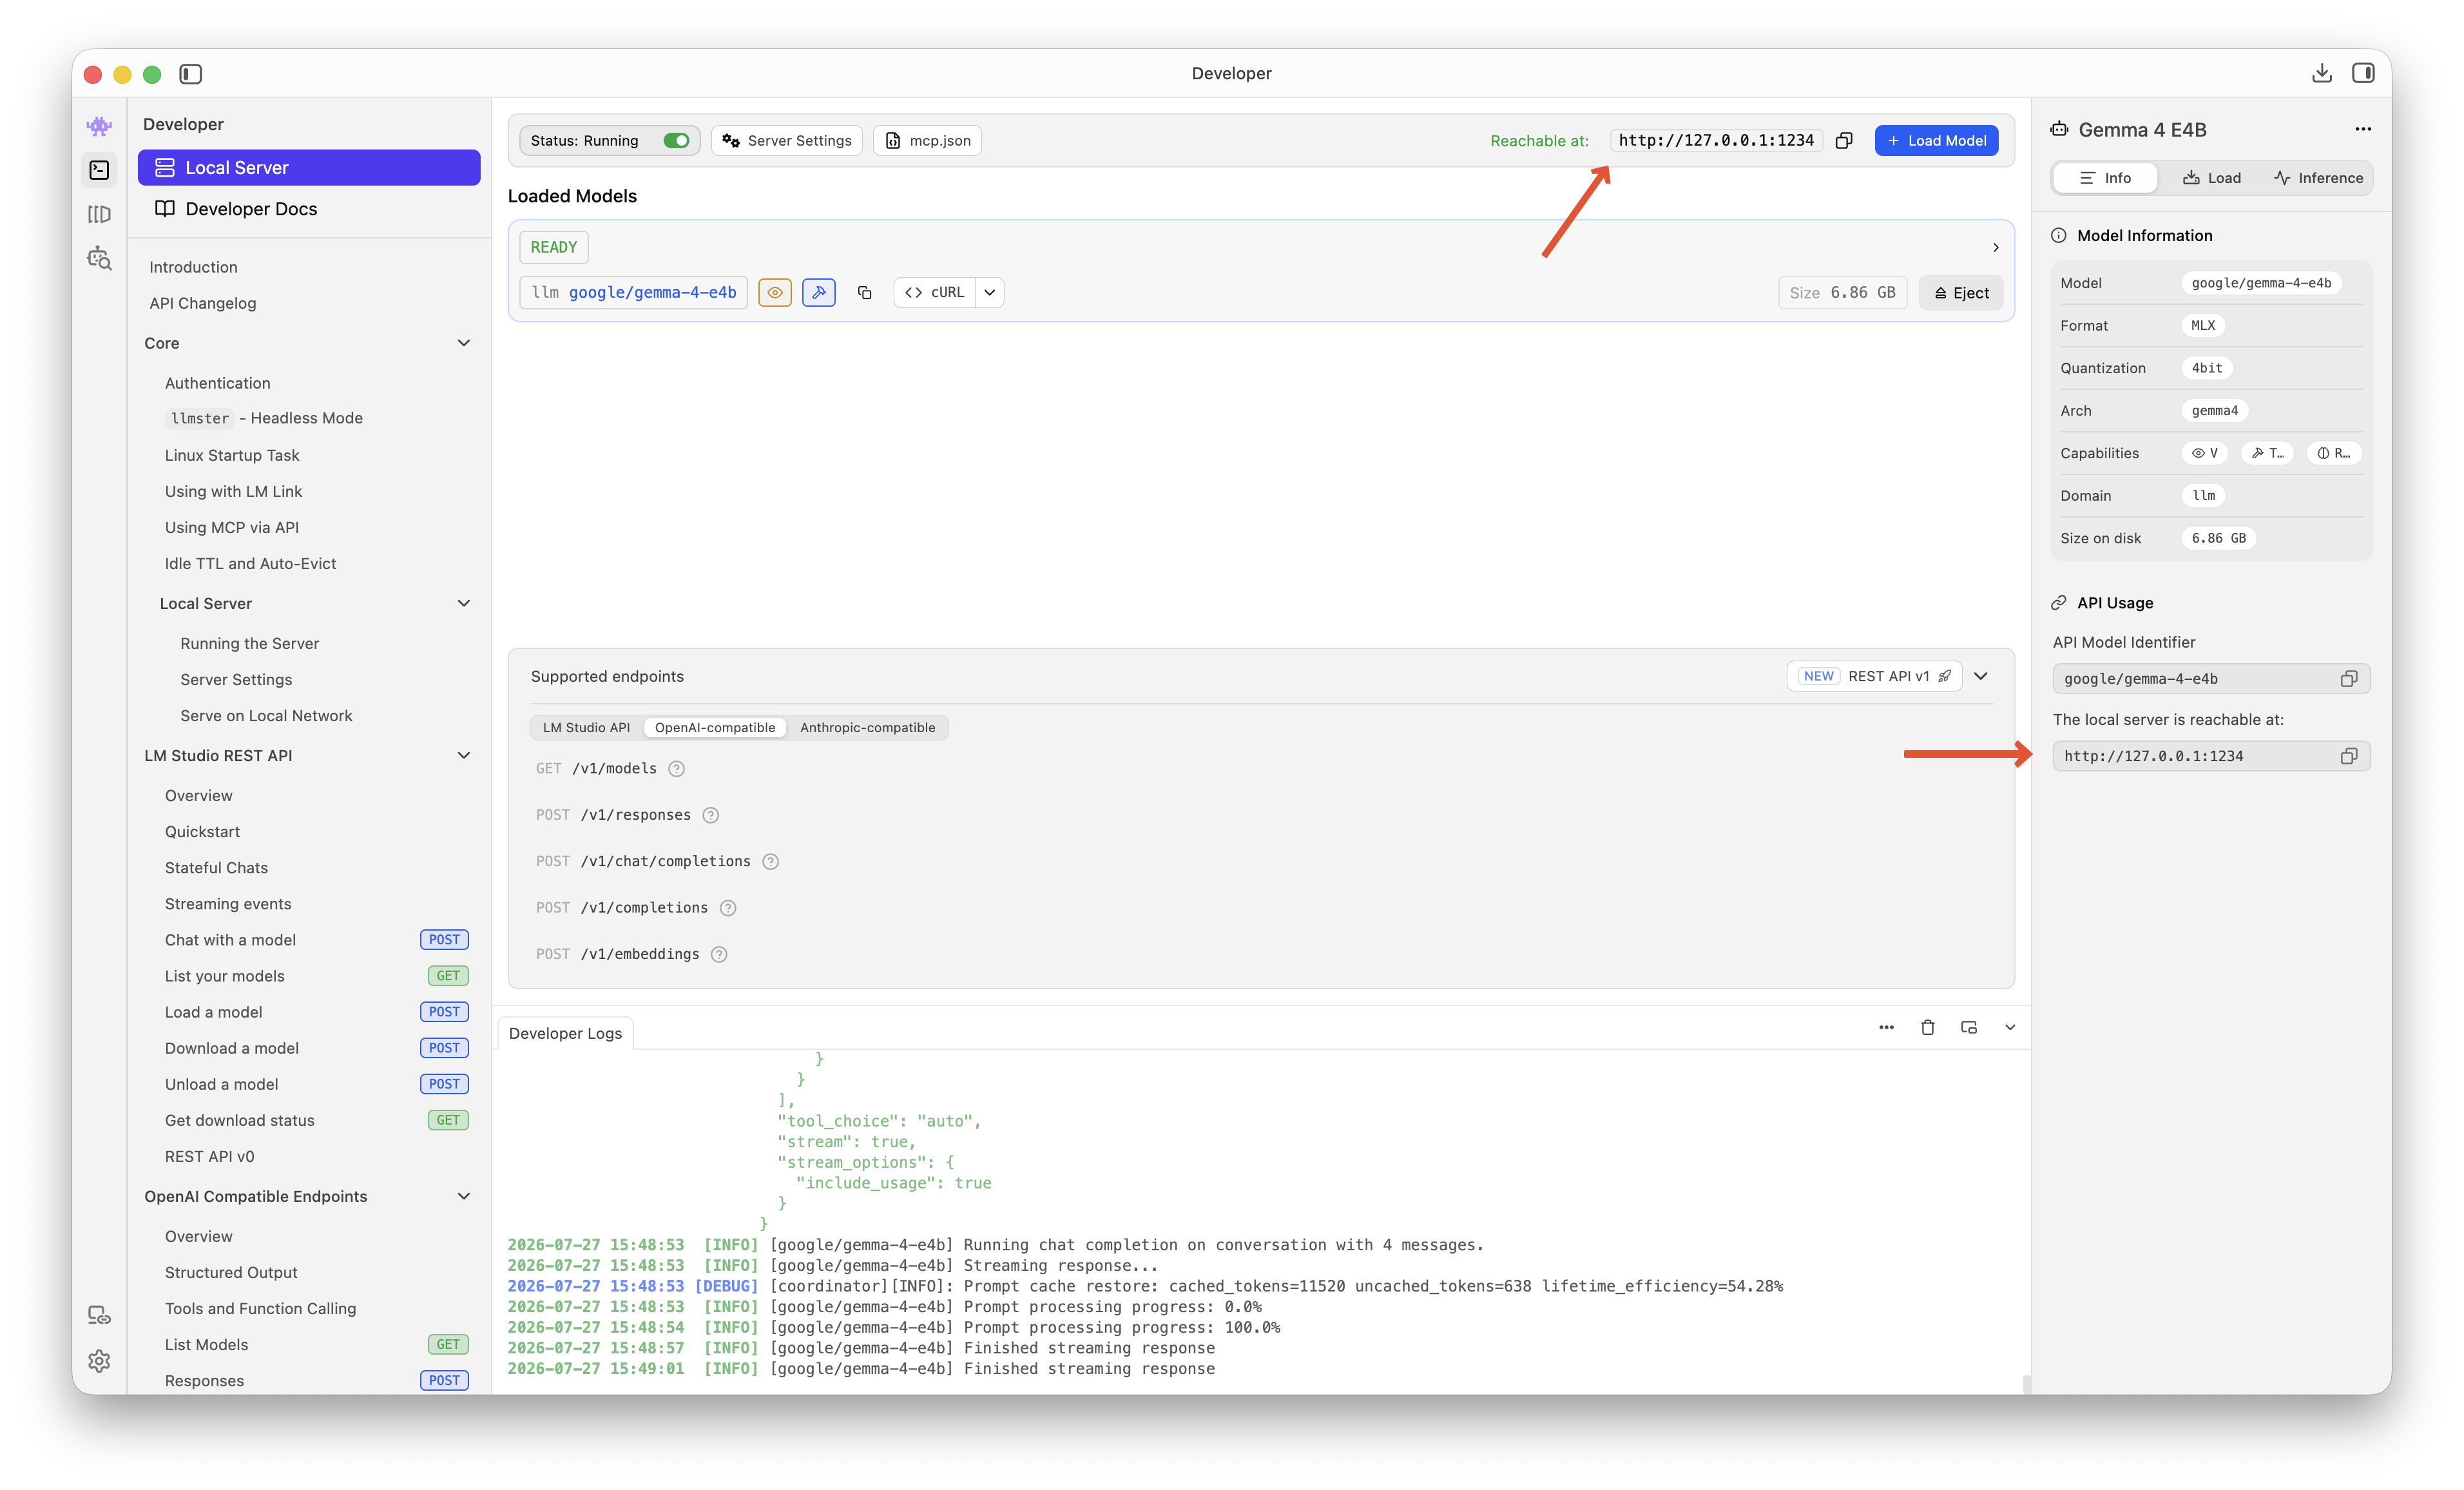Expand the READY loaded model card chevron
Screen dimensions: 2464x1490
[1996, 247]
